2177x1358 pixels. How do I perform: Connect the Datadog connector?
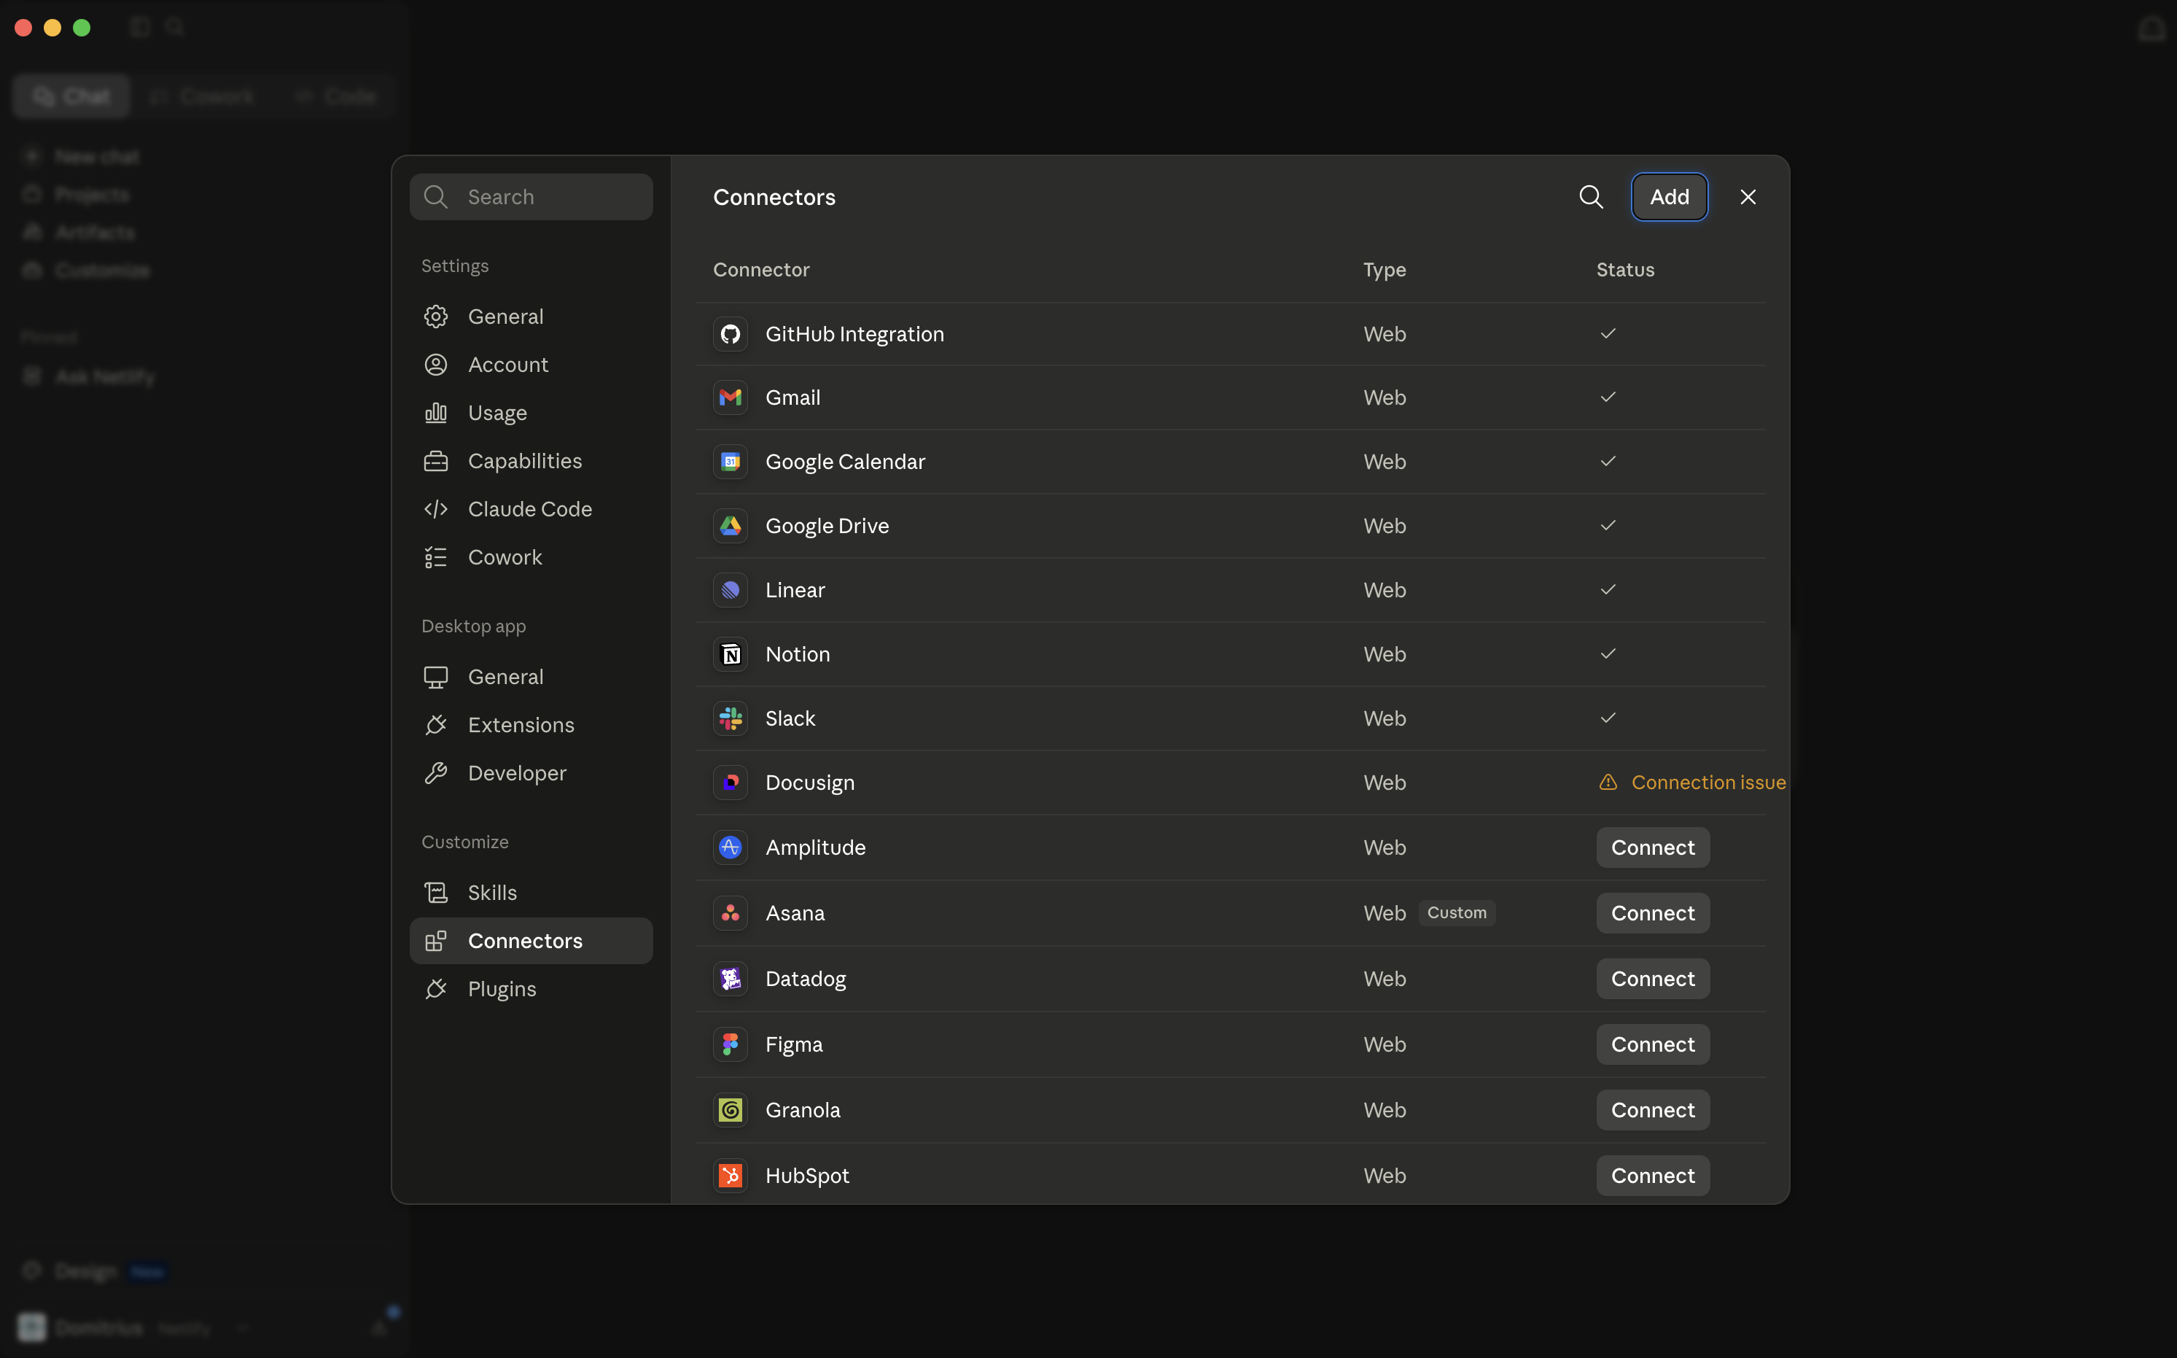pyautogui.click(x=1653, y=978)
